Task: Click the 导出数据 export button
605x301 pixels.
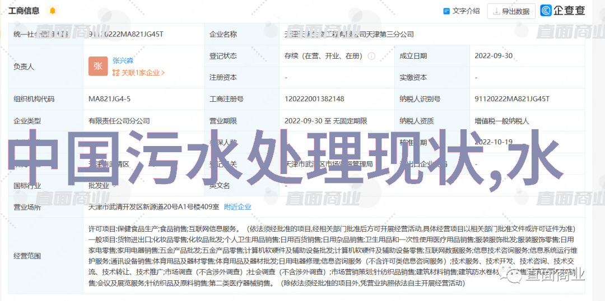Action: (511, 12)
